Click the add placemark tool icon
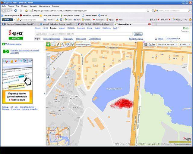The width and height of the screenshot is (193, 154). pos(68,44)
